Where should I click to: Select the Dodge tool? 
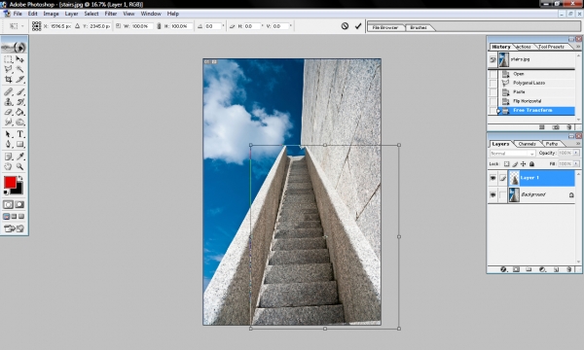click(x=19, y=122)
